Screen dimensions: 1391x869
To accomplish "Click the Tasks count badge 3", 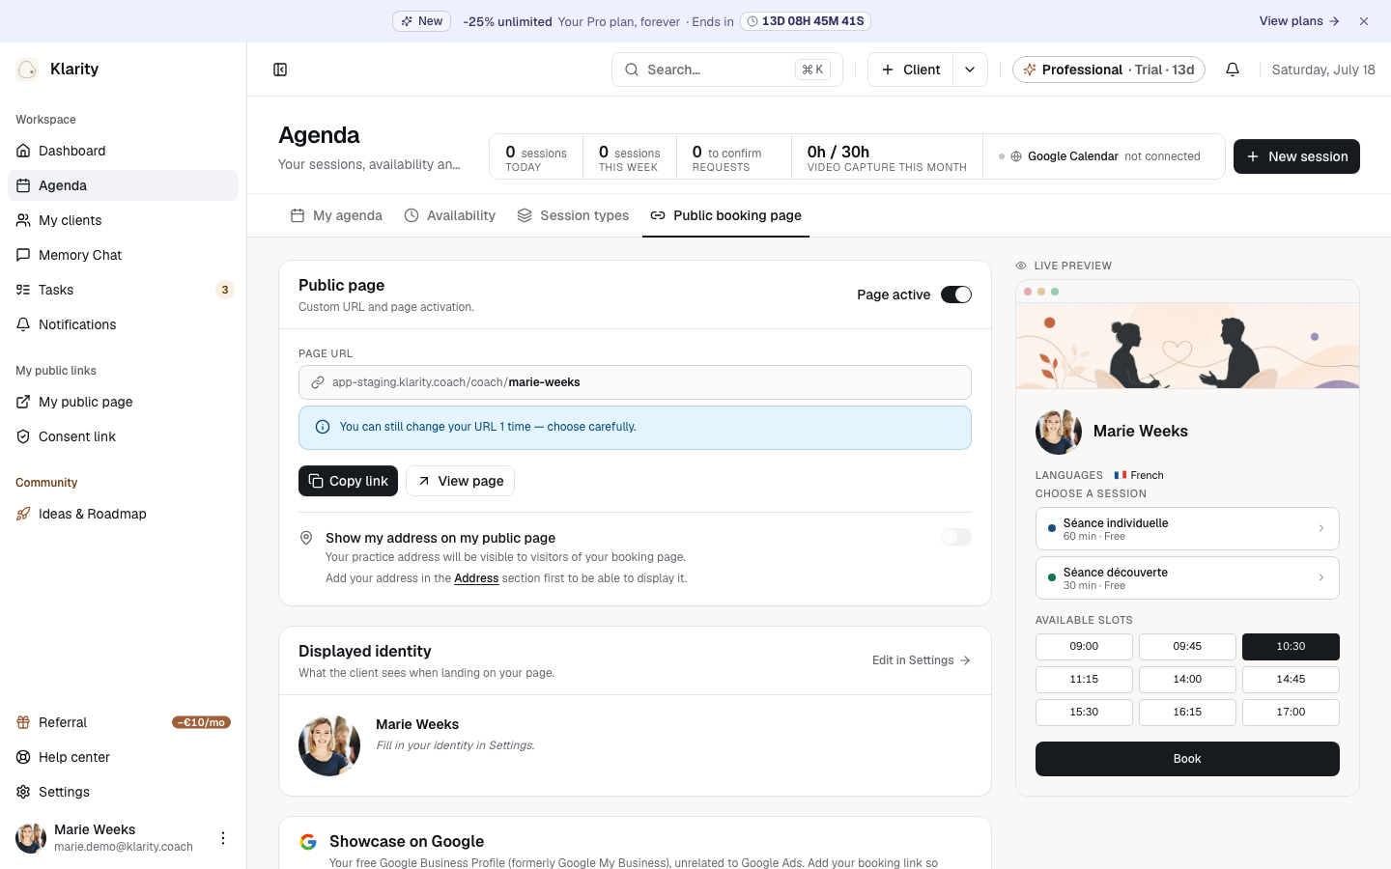I will pyautogui.click(x=225, y=290).
